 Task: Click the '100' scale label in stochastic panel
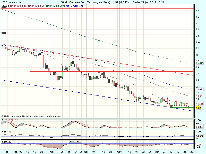(x=198, y=120)
